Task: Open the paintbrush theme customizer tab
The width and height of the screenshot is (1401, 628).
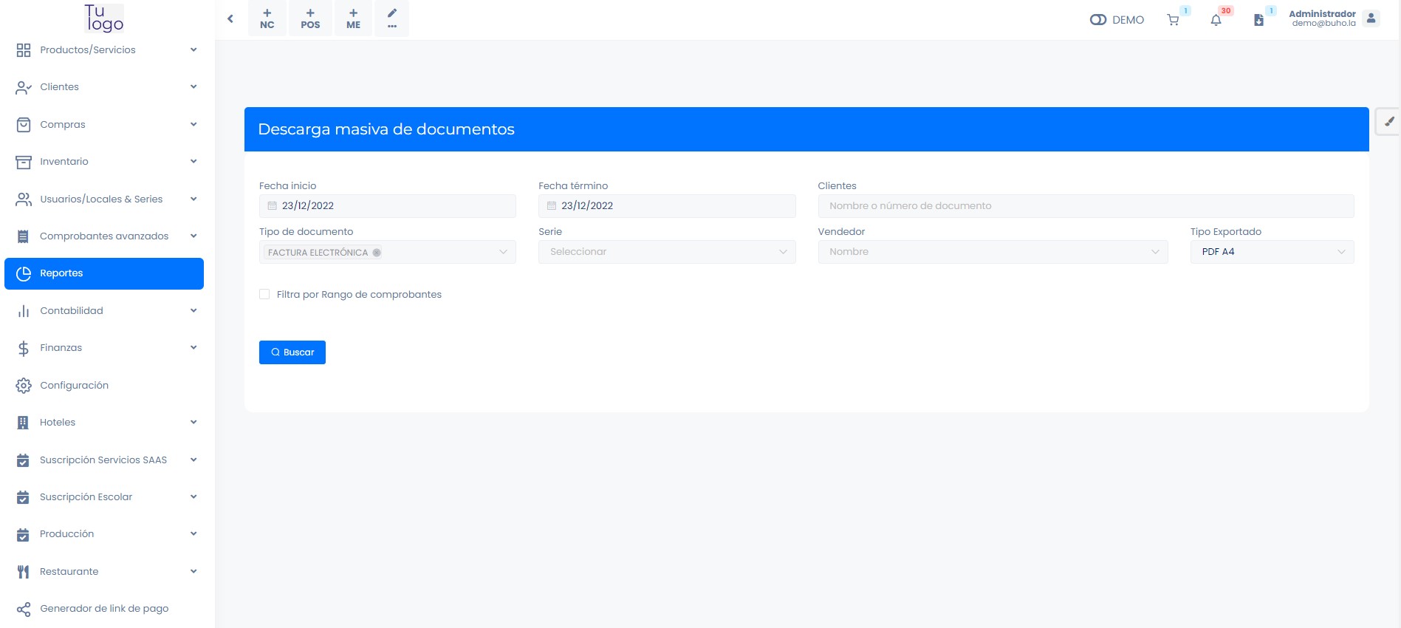Action: pyautogui.click(x=1388, y=122)
